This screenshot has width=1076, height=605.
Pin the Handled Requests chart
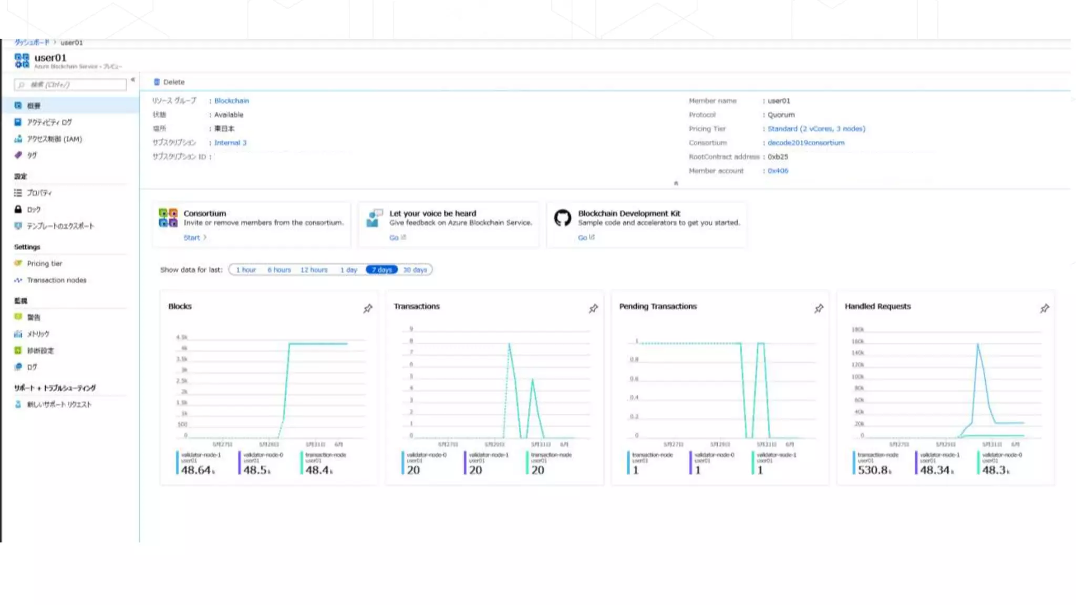pyautogui.click(x=1044, y=308)
